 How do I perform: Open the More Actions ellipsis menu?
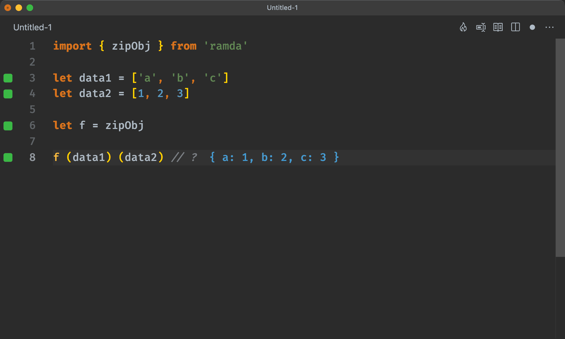(550, 27)
